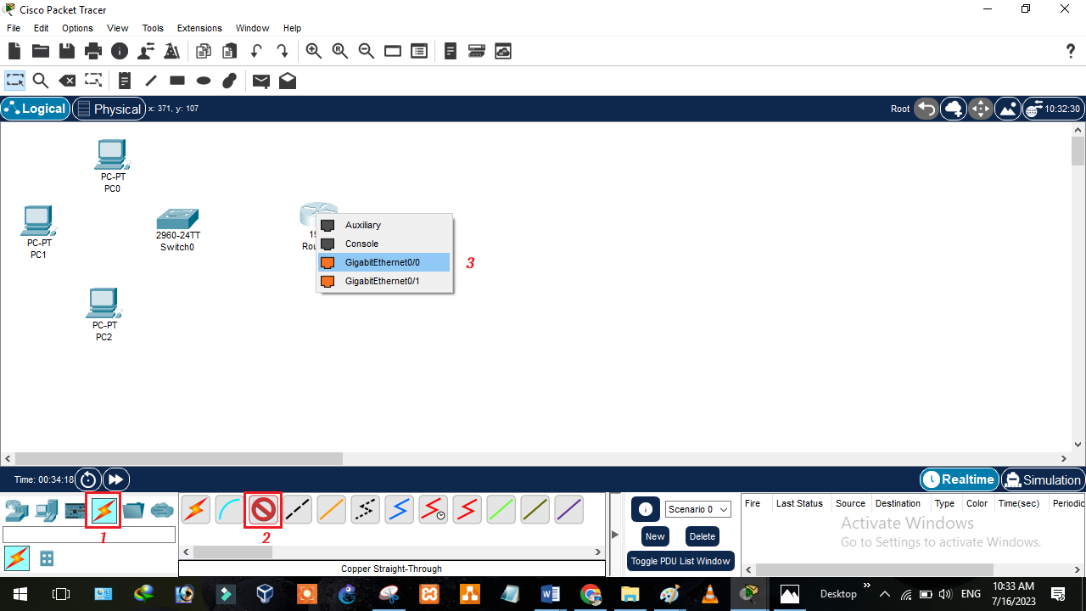Pick the Draw Ellipse shape tool
1086x611 pixels.
[x=204, y=81]
